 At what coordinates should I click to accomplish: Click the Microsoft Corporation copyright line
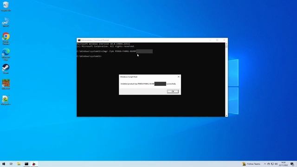pyautogui.click(x=106, y=46)
